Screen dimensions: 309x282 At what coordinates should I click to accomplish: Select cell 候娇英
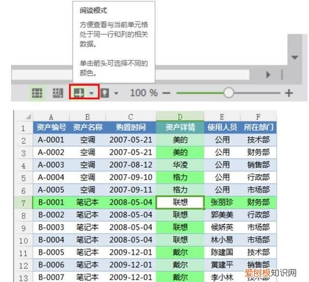point(222,227)
